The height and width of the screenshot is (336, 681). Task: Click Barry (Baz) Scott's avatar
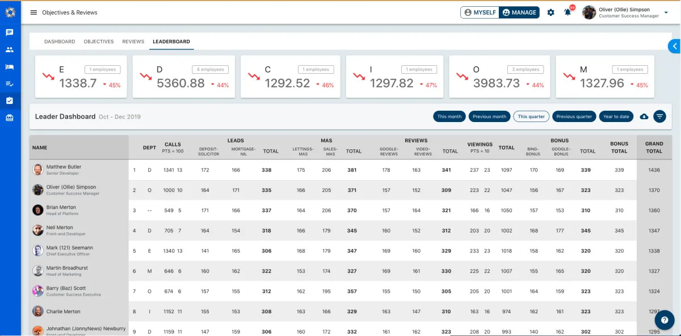point(38,291)
